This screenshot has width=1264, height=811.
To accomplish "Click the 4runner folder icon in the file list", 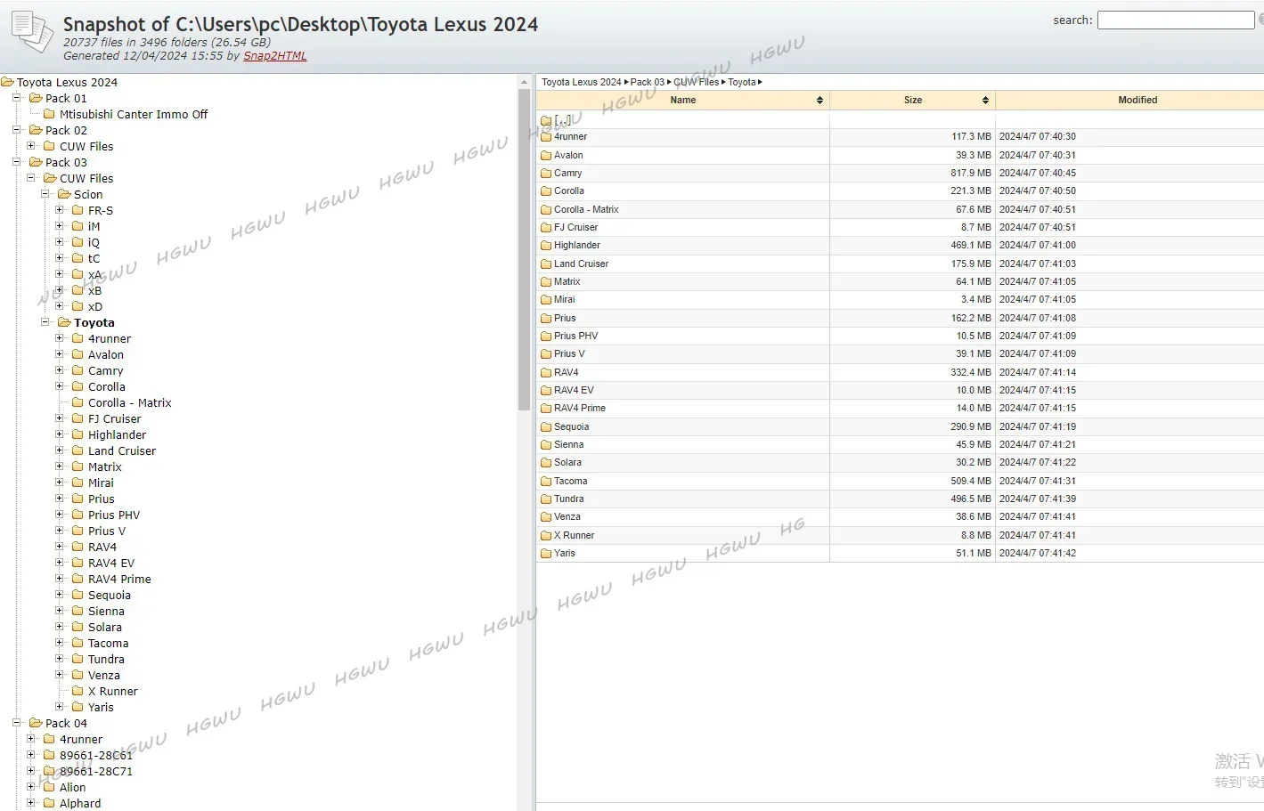I will pos(546,137).
